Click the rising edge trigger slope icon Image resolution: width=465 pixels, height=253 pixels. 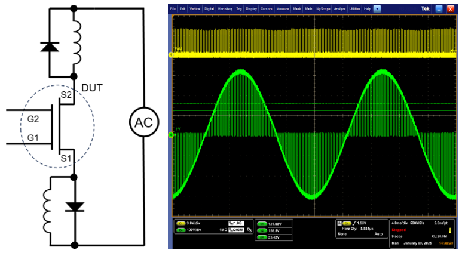click(x=354, y=223)
